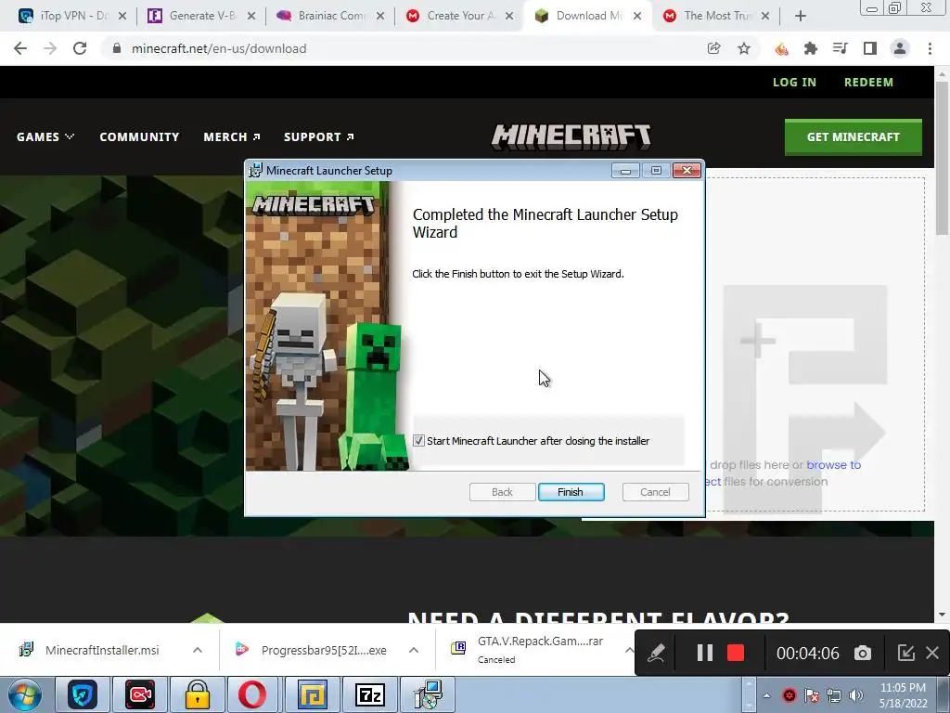Close The Most Tru tab
The height and width of the screenshot is (713, 950).
pyautogui.click(x=765, y=17)
